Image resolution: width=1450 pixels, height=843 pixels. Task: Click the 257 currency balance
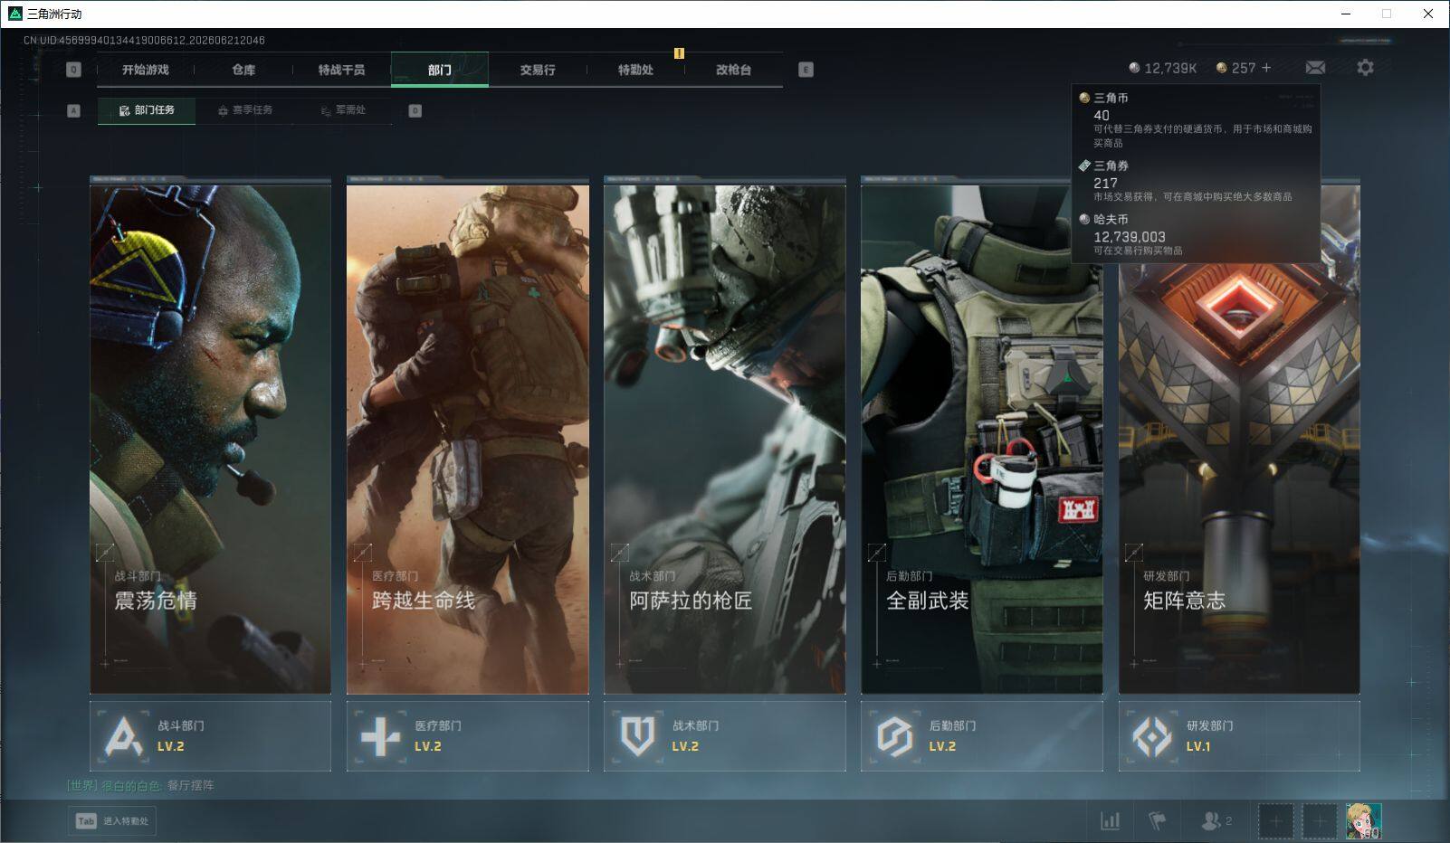pos(1235,68)
